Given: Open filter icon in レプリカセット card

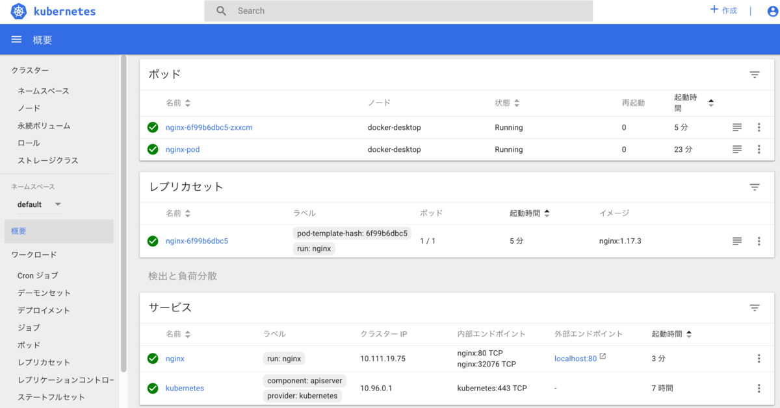Looking at the screenshot, I should [x=755, y=187].
